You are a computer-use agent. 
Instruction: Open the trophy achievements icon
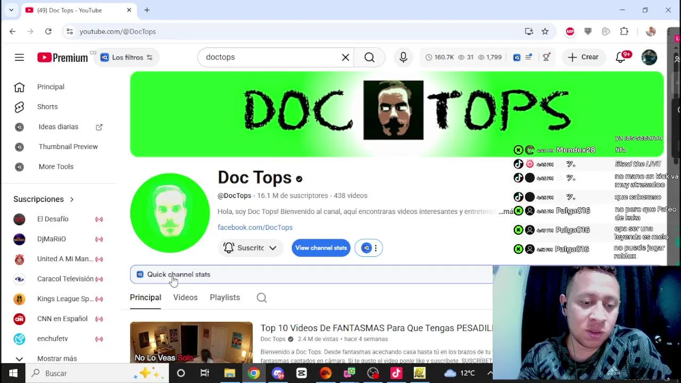[546, 57]
